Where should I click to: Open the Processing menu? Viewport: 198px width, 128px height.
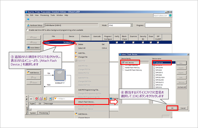[x=45, y=15]
